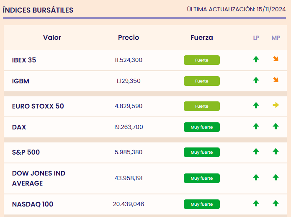This screenshot has width=291, height=217.
Task: Click the IGBM orange MP diagonal arrow
Action: pos(276,80)
